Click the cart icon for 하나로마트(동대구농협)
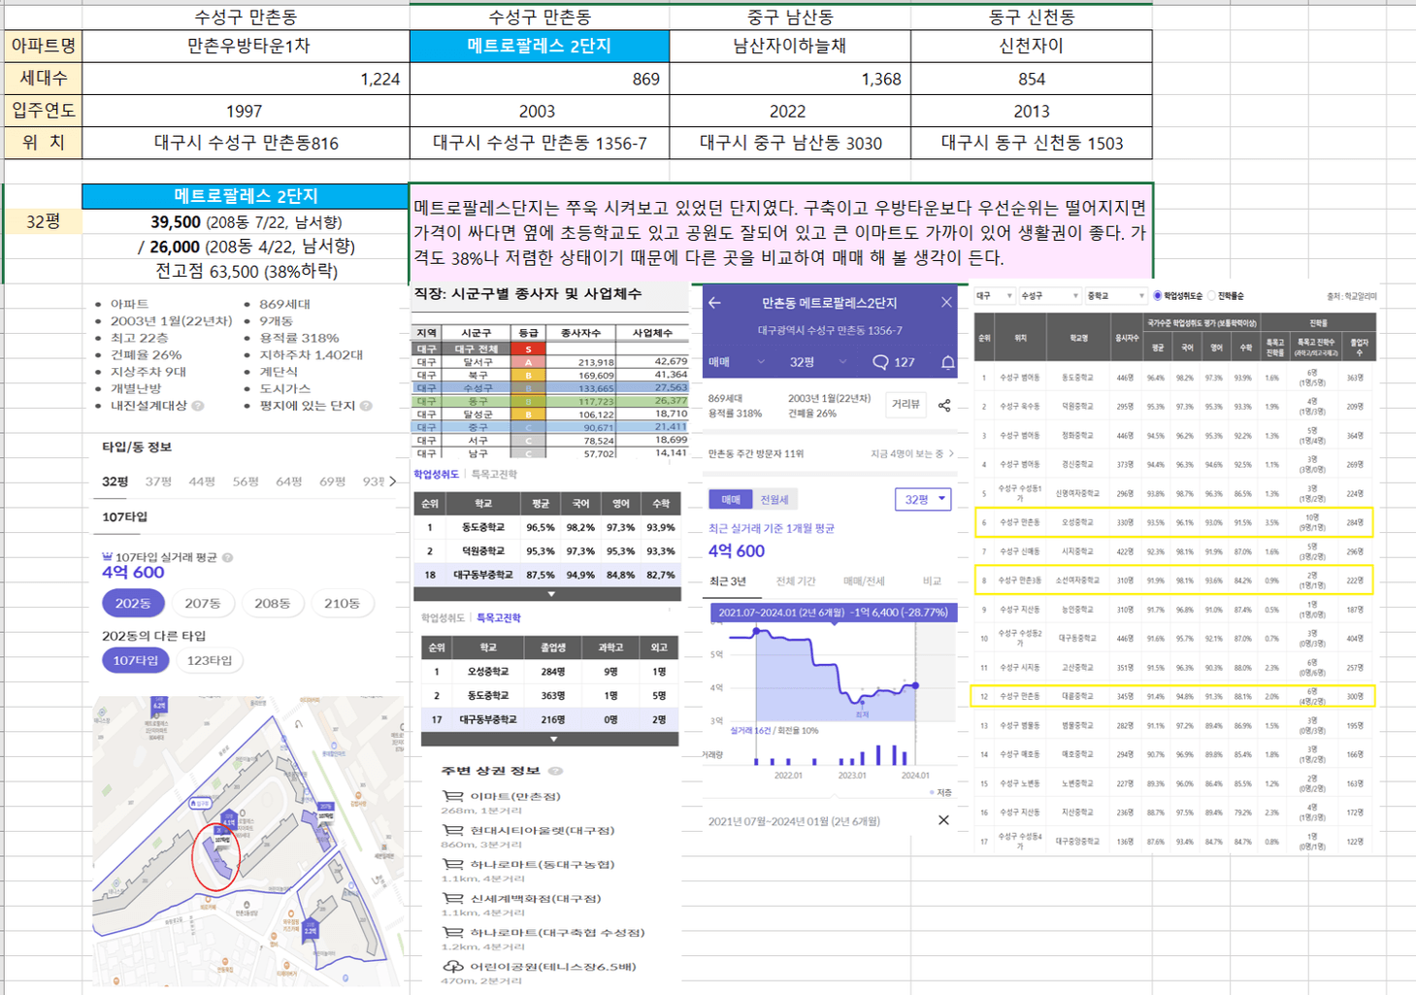This screenshot has height=995, width=1416. coord(452,864)
